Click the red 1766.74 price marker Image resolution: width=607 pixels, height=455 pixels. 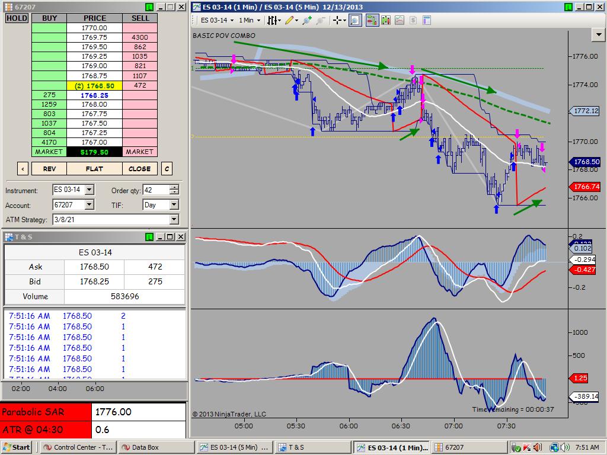[x=584, y=187]
